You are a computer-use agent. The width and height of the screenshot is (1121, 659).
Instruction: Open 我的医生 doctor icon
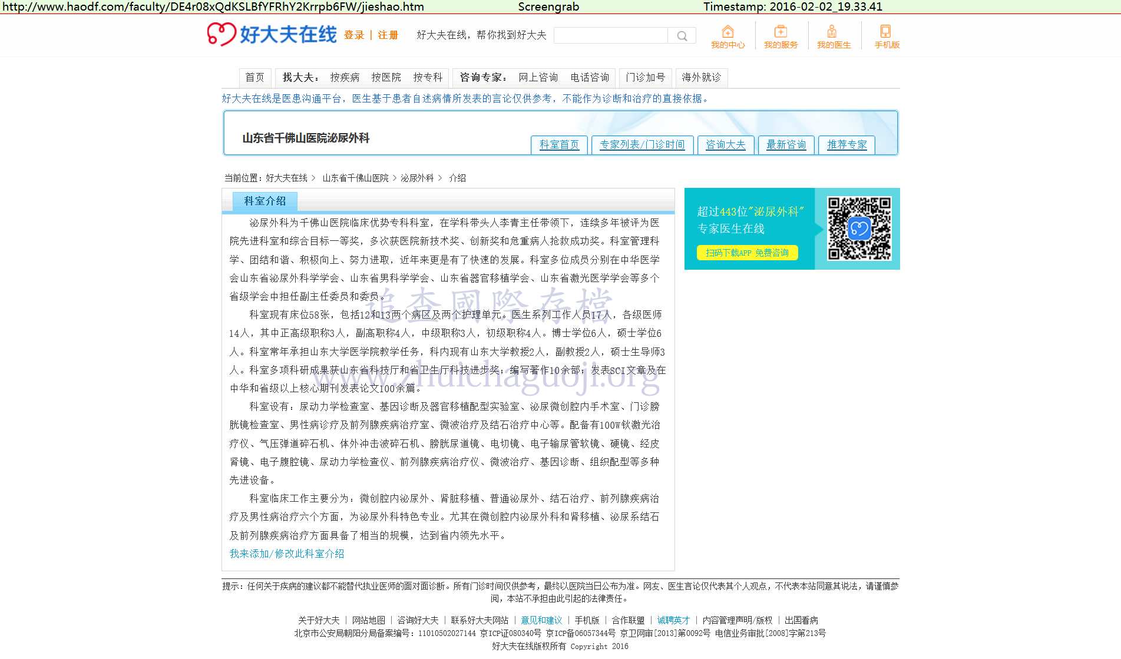click(x=832, y=32)
